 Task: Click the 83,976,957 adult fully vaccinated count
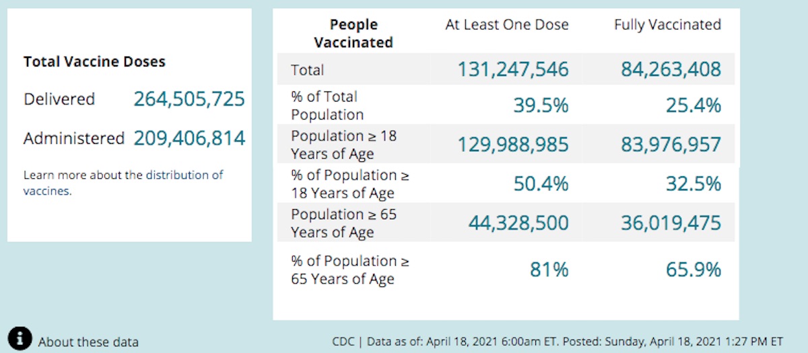tap(671, 145)
